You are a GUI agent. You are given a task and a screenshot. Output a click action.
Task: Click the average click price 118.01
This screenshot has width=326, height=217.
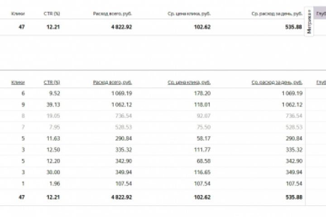tap(202, 104)
